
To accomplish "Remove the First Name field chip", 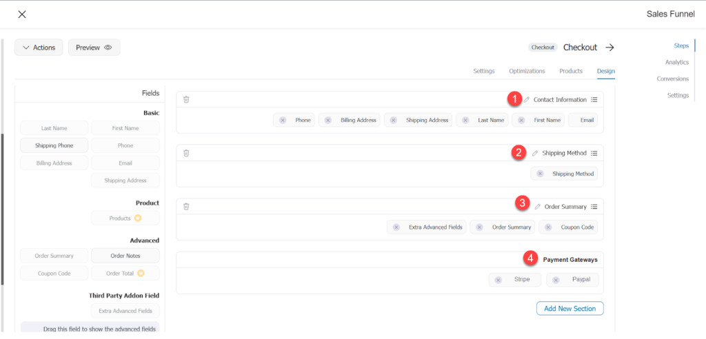I will click(x=521, y=120).
